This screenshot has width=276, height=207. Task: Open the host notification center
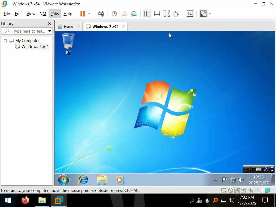(265, 200)
